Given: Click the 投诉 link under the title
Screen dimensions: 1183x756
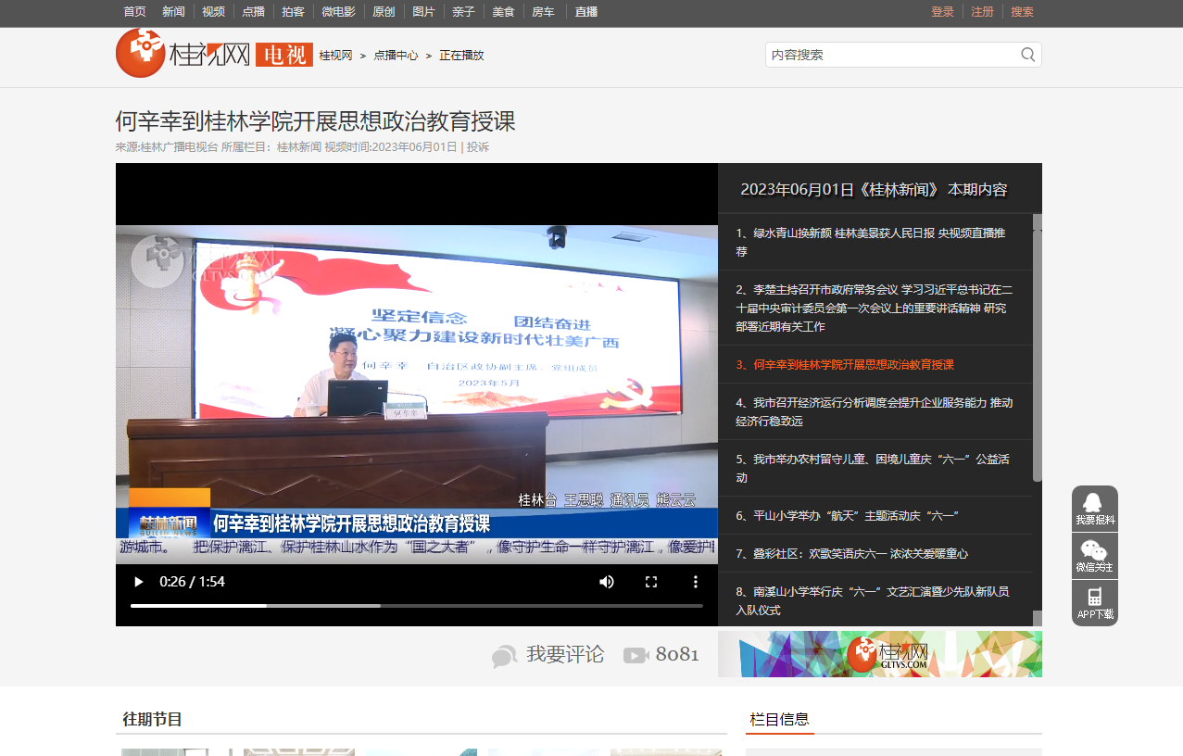Looking at the screenshot, I should point(478,147).
